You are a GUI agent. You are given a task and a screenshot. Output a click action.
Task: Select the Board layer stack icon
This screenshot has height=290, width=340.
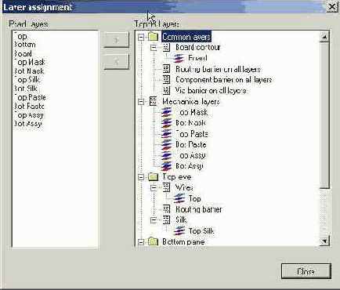click(179, 58)
